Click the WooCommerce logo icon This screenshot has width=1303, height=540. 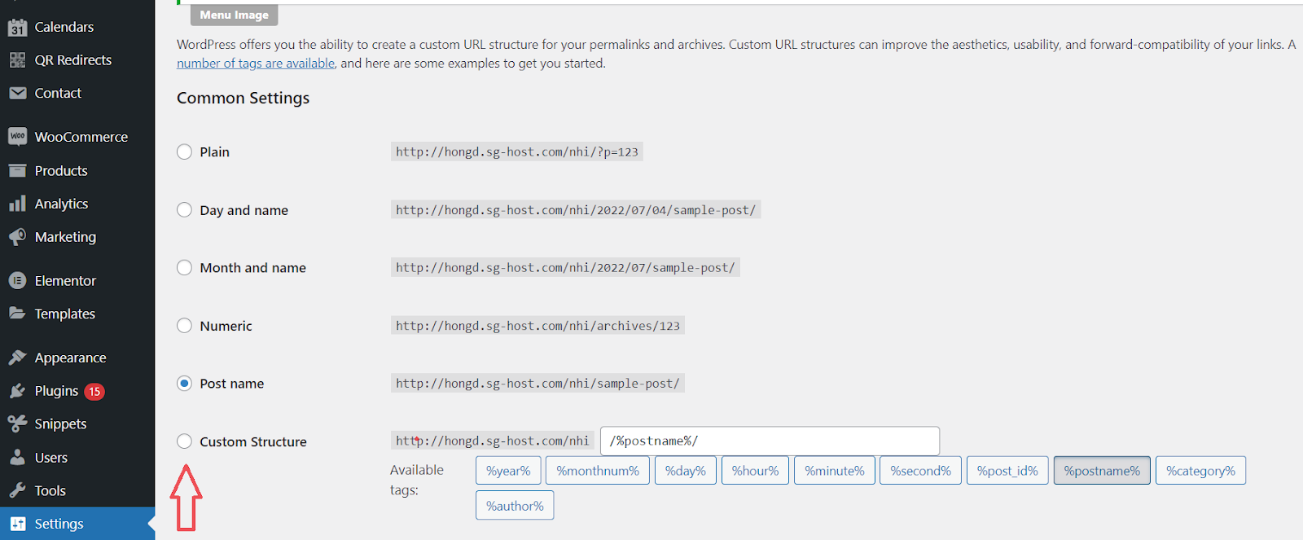click(17, 137)
